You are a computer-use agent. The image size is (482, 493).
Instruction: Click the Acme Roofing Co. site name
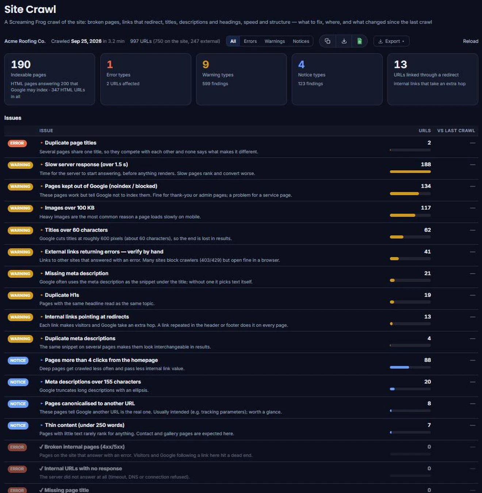pyautogui.click(x=25, y=41)
